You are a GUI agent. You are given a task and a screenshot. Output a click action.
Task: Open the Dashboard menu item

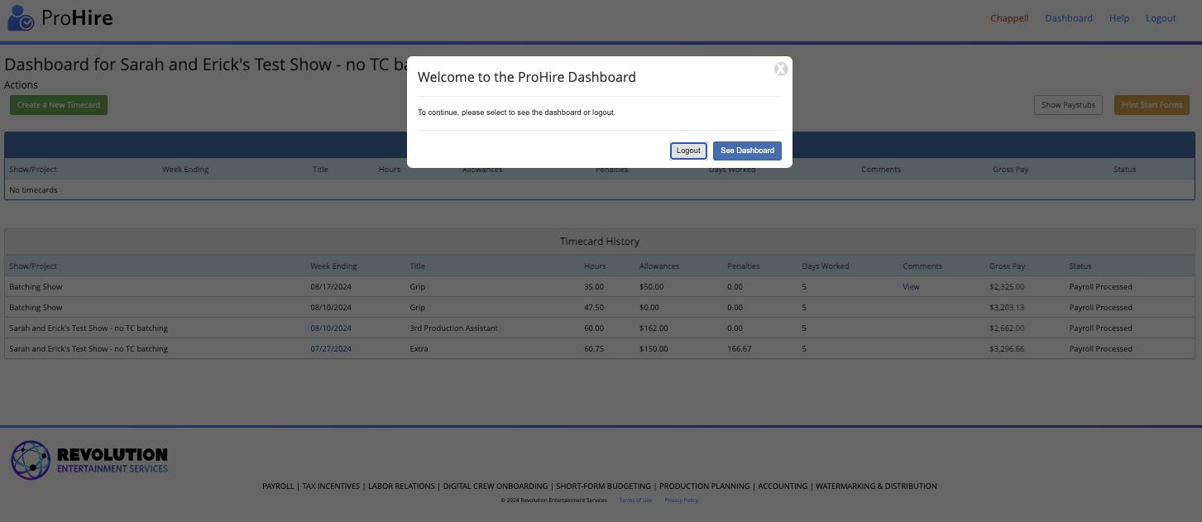[x=1068, y=17]
